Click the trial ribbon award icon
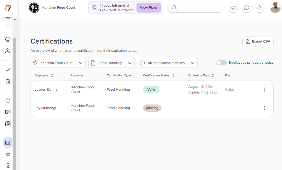 tap(94, 8)
